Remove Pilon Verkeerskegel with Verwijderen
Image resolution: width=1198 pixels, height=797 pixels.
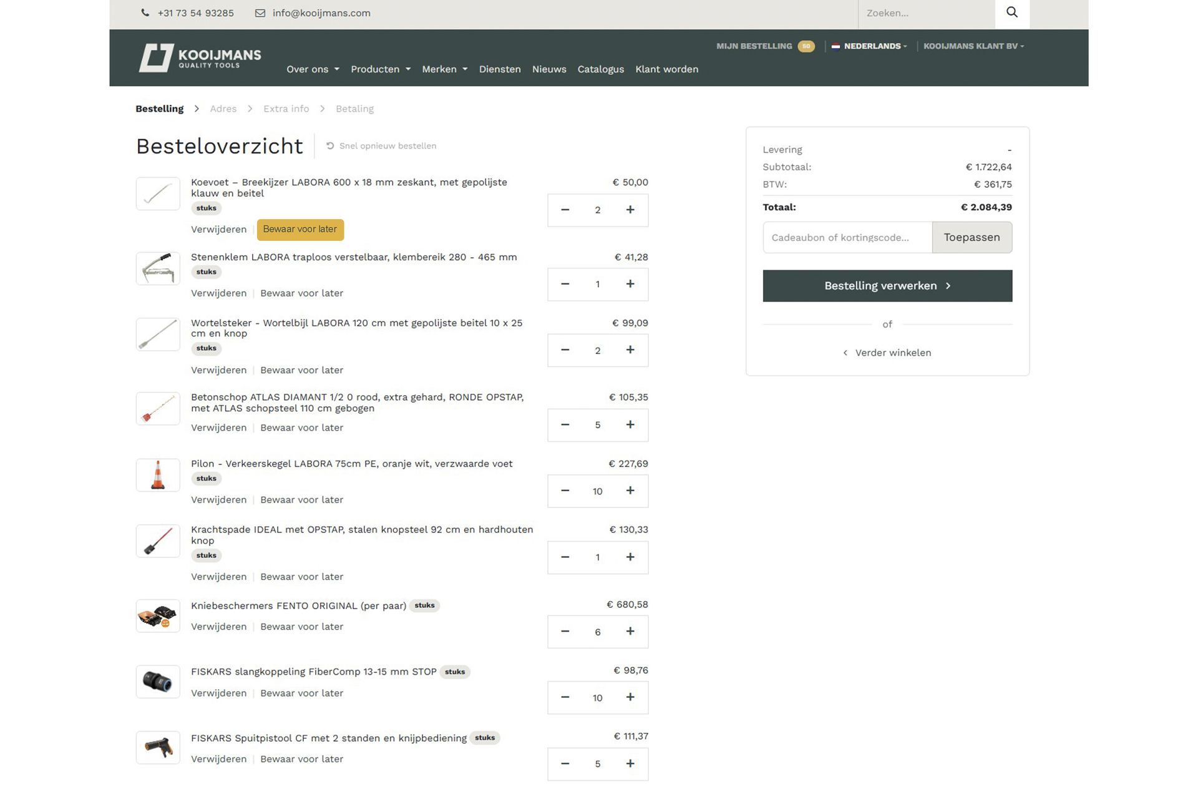pyautogui.click(x=219, y=500)
